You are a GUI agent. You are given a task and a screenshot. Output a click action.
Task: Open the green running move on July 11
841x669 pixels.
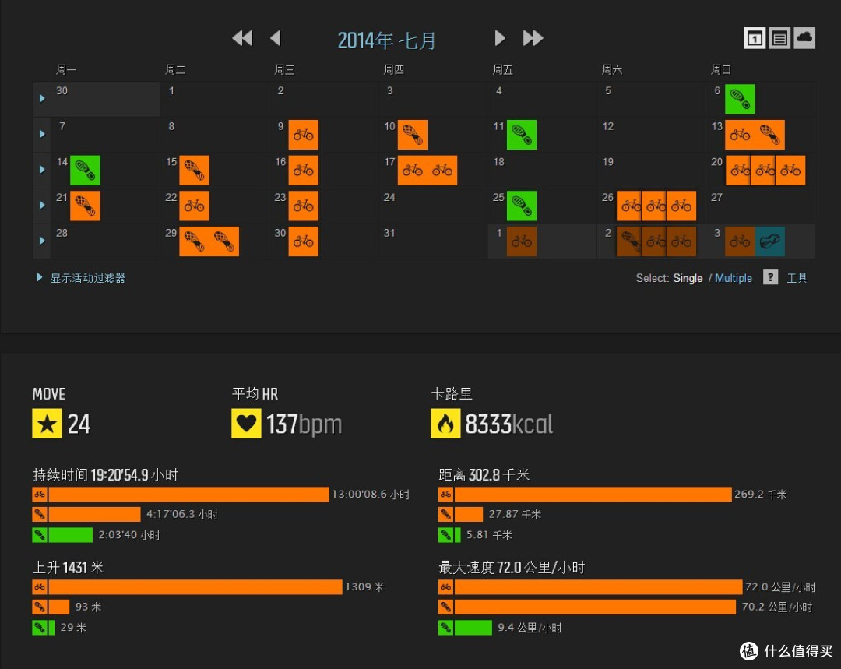[x=521, y=135]
